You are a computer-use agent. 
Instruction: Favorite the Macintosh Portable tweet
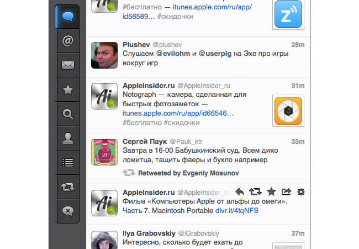tap(271, 191)
